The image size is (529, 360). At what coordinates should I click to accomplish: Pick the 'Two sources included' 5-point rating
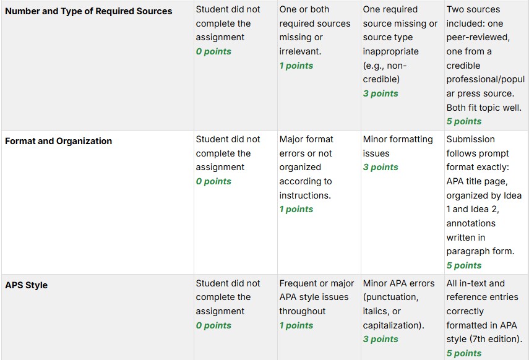coord(485,58)
